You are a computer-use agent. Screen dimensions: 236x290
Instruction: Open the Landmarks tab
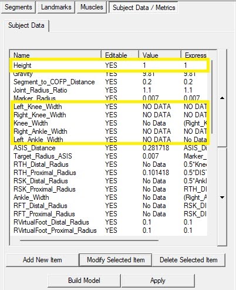(x=56, y=7)
